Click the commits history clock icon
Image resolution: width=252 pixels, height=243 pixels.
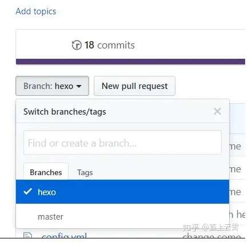[x=77, y=45]
